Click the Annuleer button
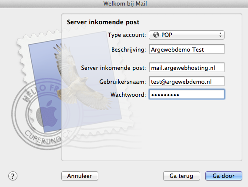The width and height of the screenshot is (248, 187). (80, 176)
